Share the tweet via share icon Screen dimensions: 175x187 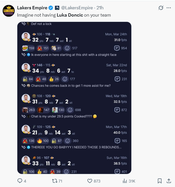169,181
